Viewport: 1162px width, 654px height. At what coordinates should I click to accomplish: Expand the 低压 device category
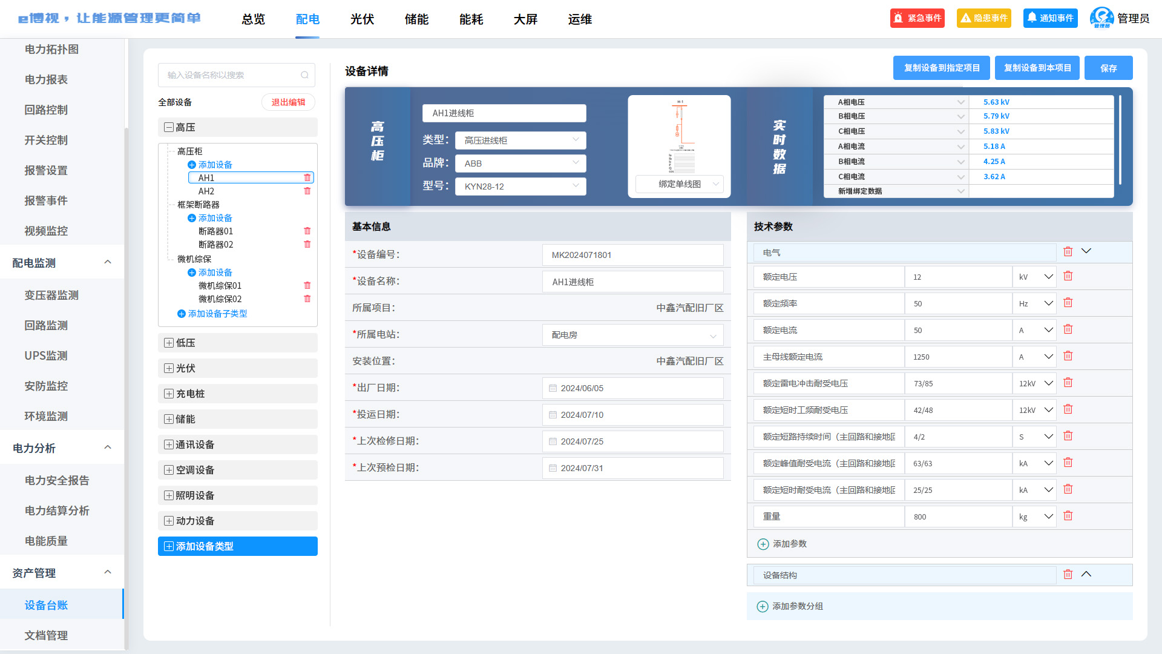click(x=169, y=343)
